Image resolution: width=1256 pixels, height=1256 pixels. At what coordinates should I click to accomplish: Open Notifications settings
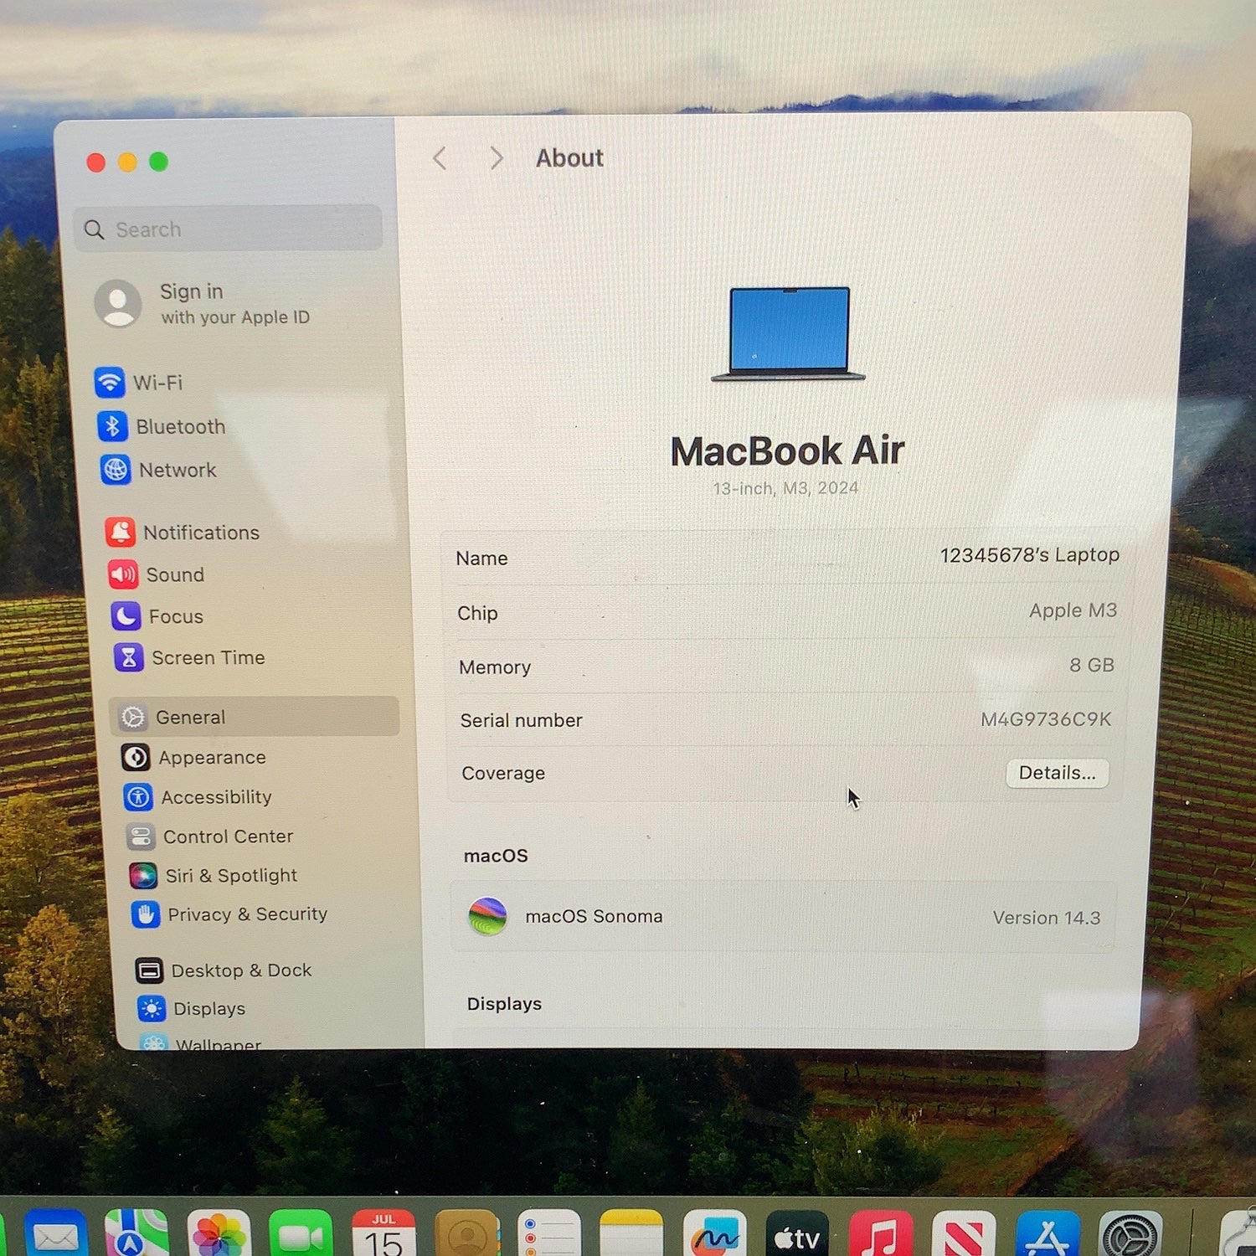pos(182,533)
